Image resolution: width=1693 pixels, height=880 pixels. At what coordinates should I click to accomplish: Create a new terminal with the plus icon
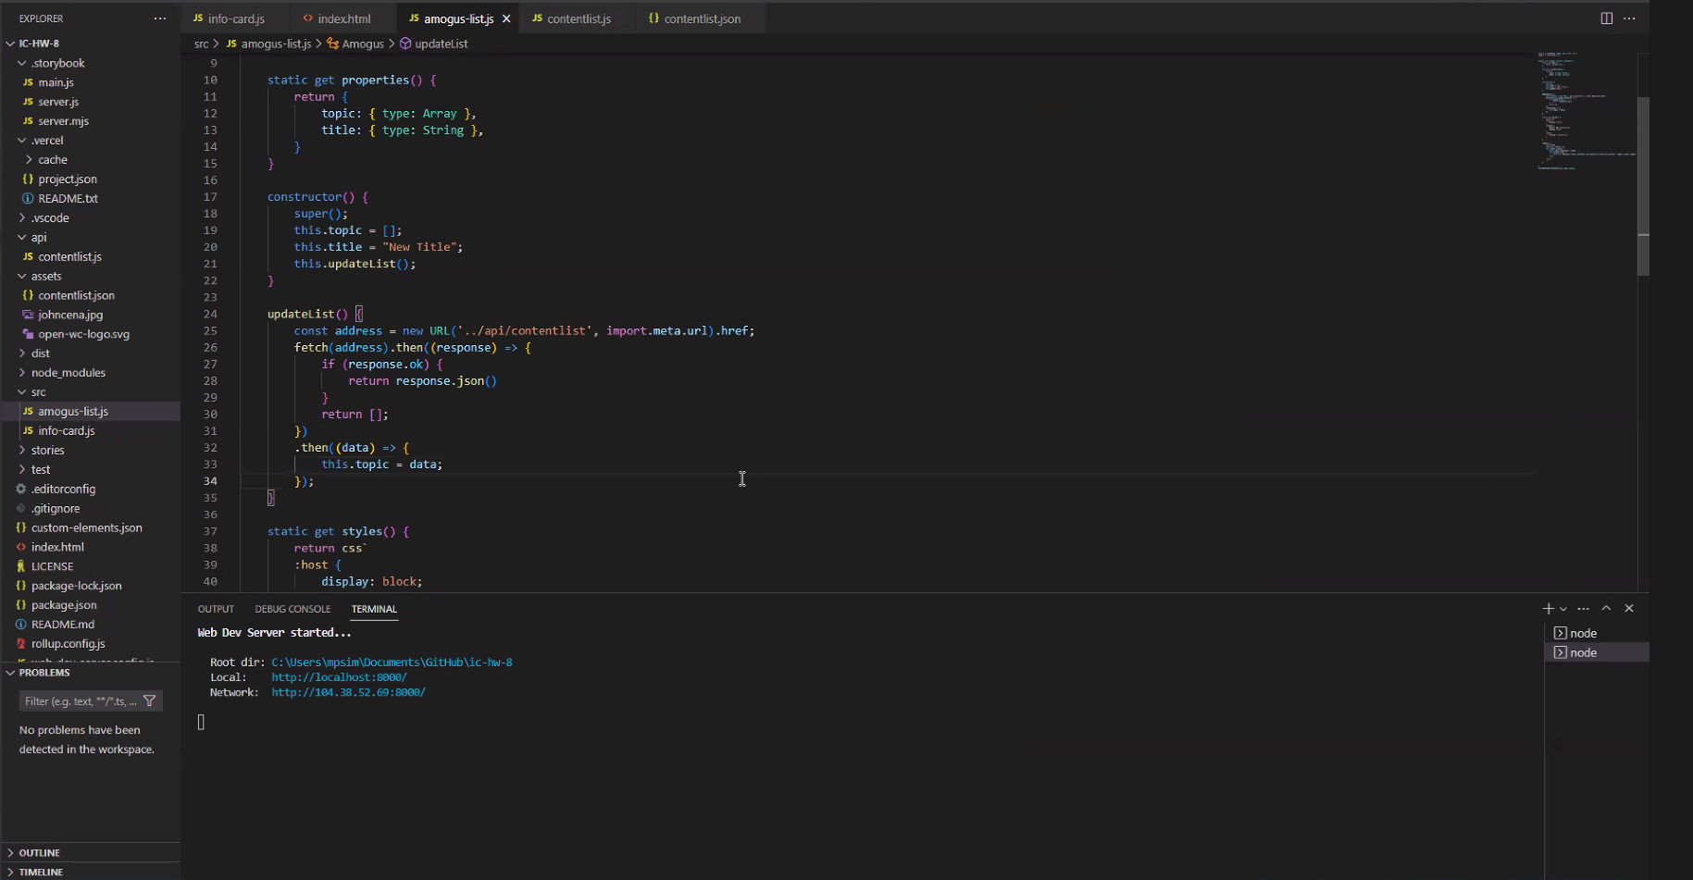tap(1546, 608)
